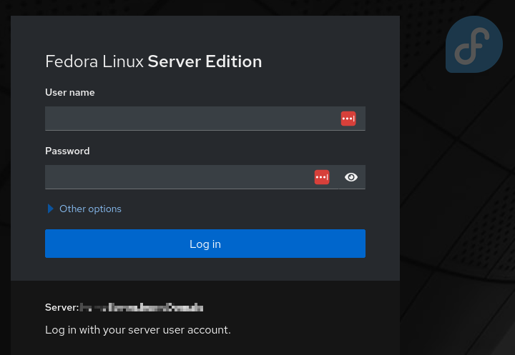Click the 'Log in with your server user account' text
This screenshot has width=515, height=355.
pos(137,330)
